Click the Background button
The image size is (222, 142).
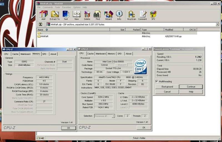[x=167, y=87]
